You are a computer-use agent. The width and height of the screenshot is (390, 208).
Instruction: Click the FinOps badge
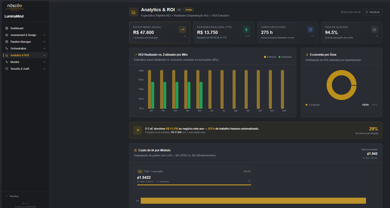tap(188, 10)
